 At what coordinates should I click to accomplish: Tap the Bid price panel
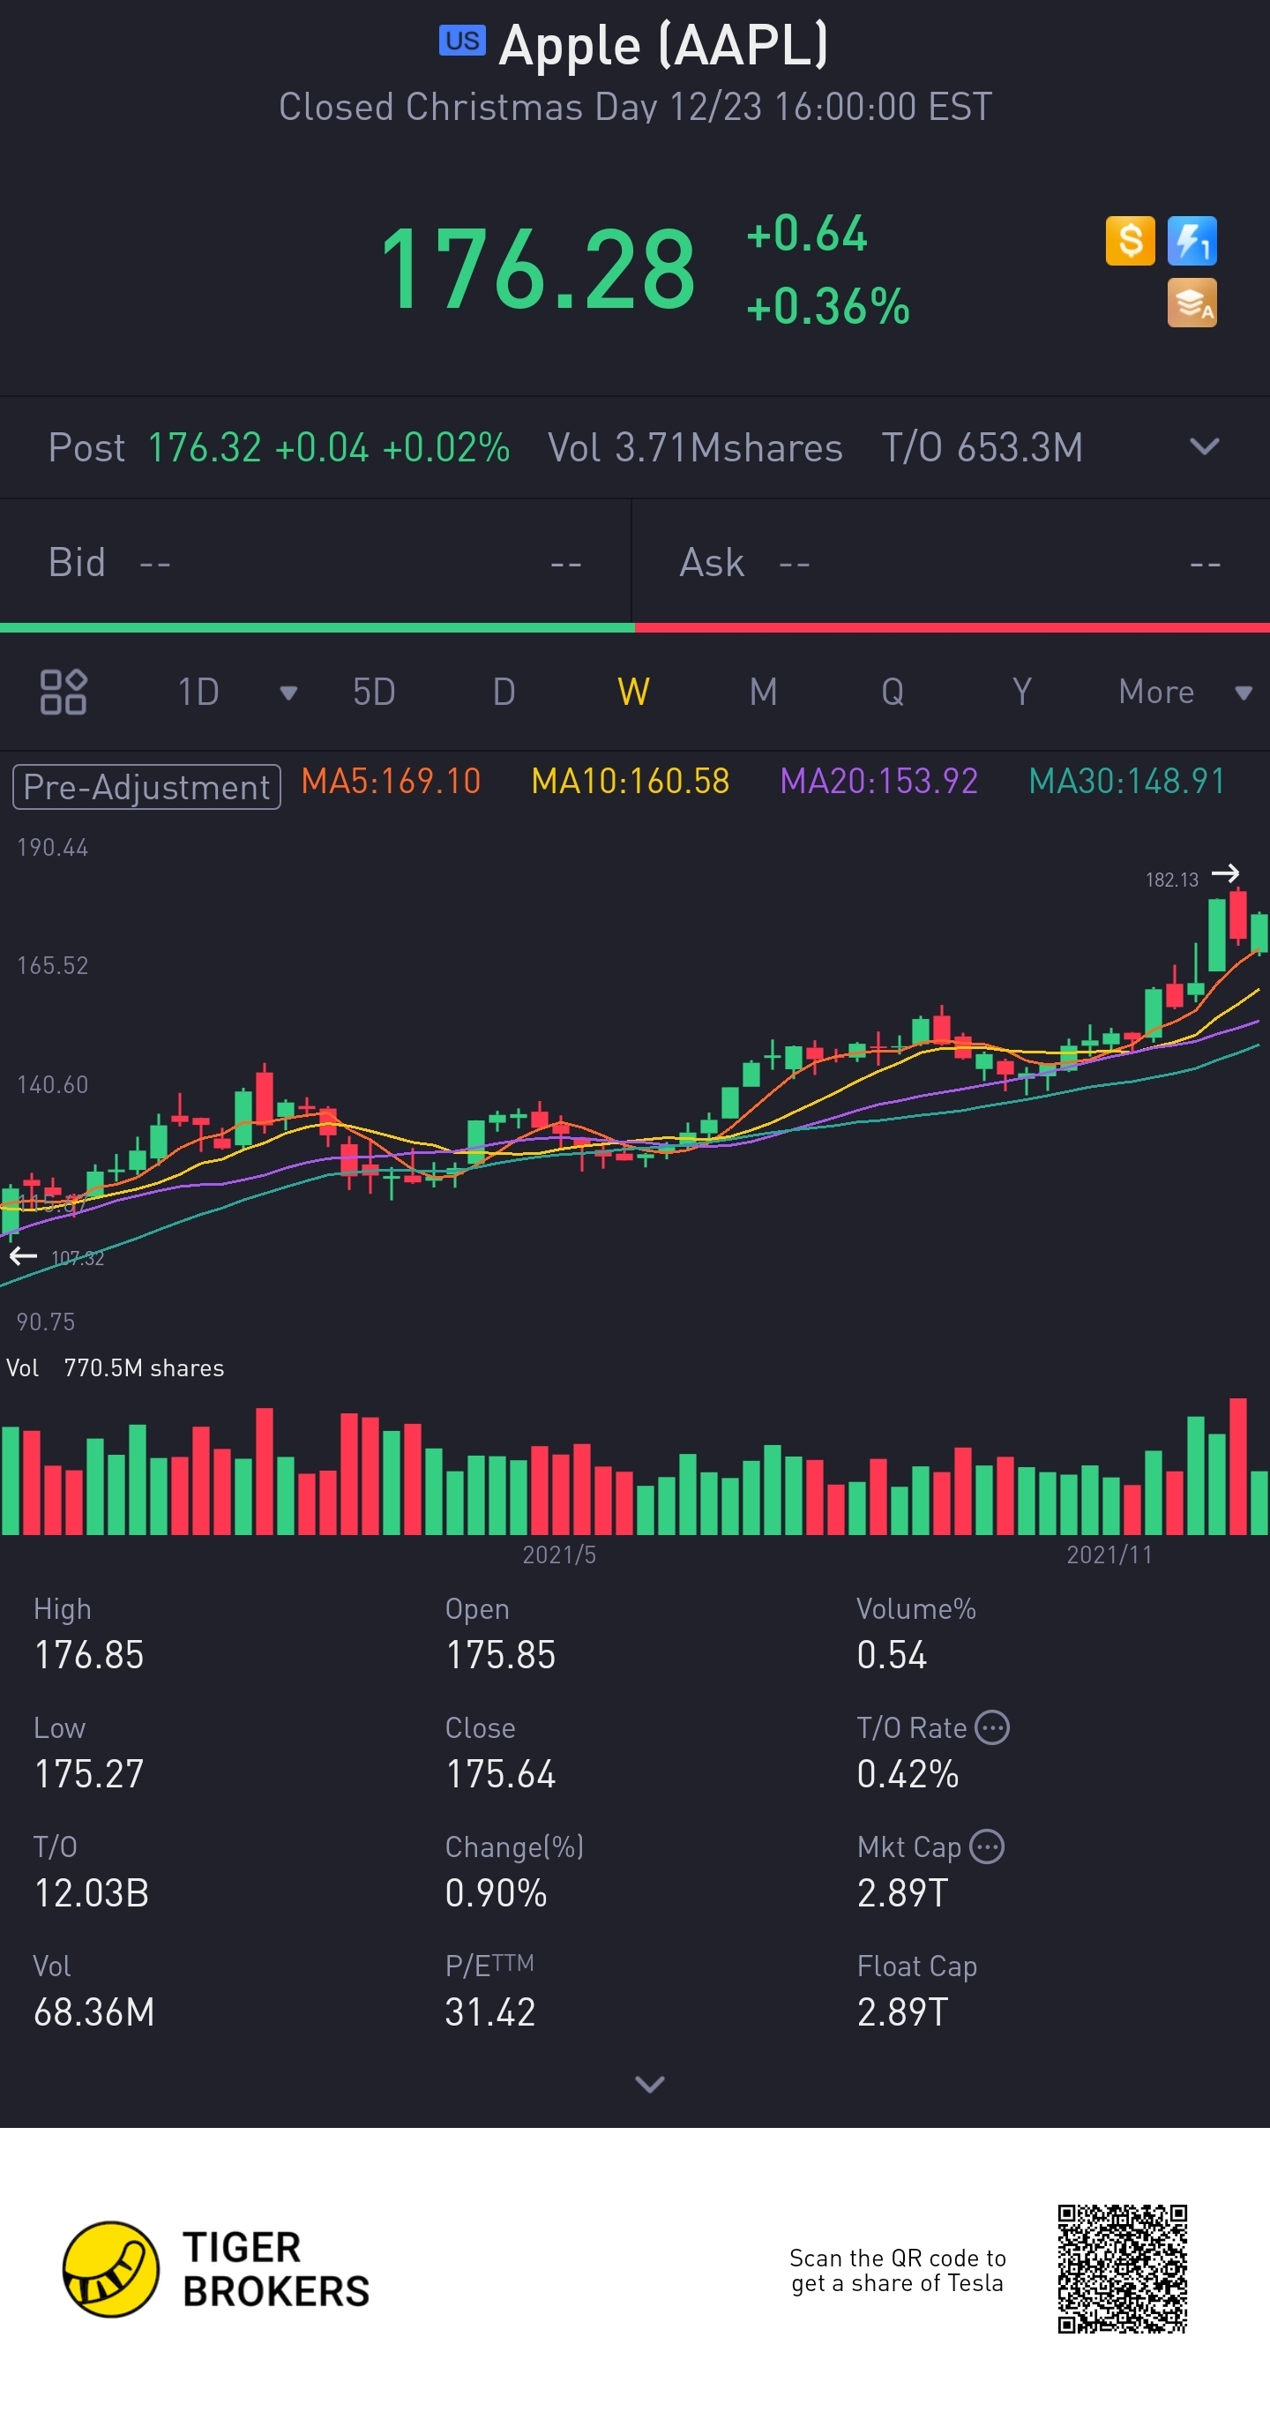(316, 562)
